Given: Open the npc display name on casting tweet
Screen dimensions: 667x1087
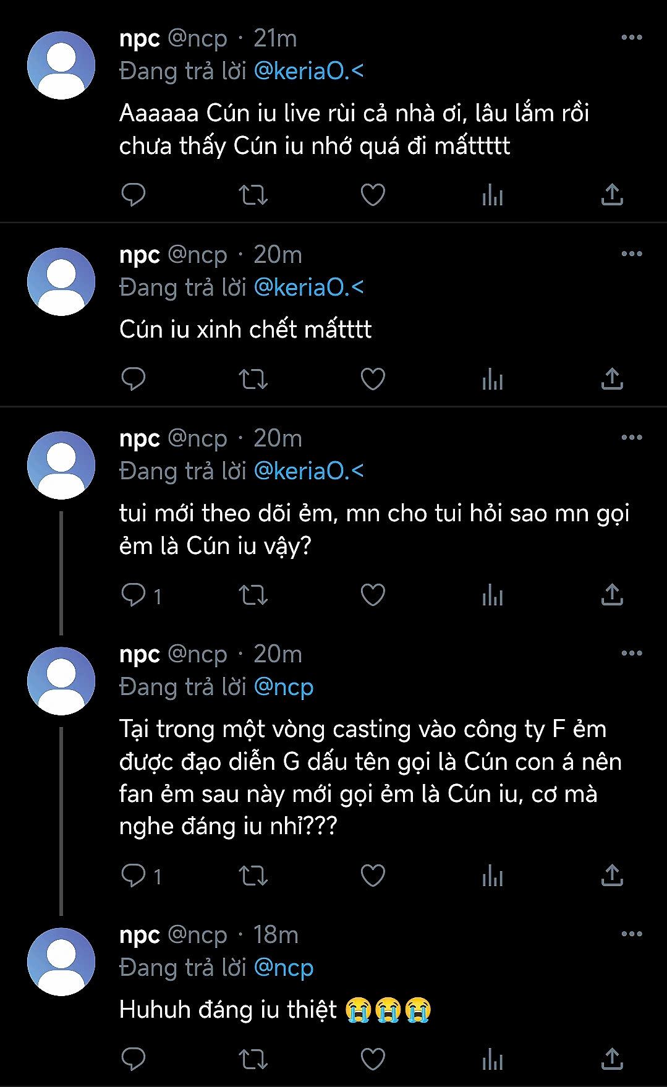Looking at the screenshot, I should tap(139, 654).
